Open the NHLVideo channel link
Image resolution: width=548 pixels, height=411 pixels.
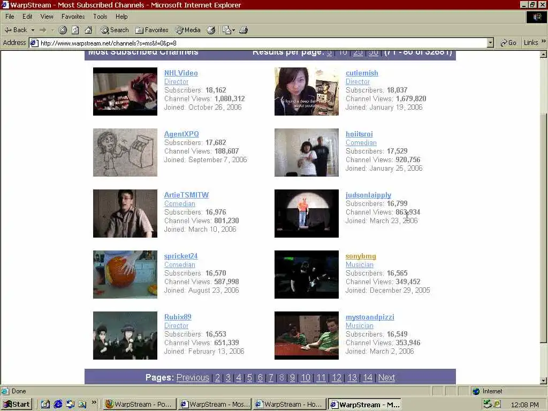coord(181,73)
